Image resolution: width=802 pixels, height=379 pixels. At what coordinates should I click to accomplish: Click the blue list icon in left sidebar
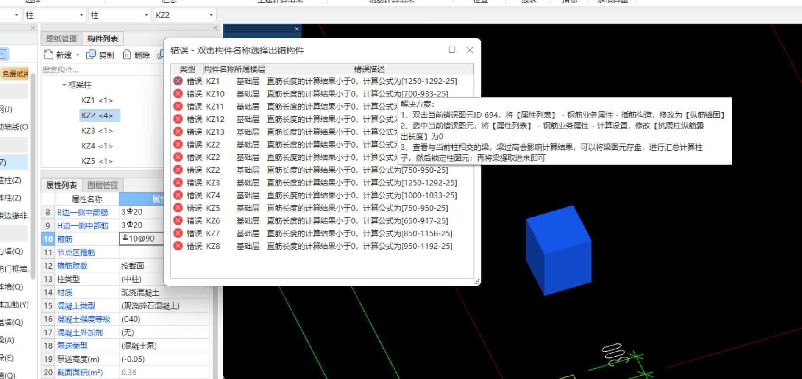[x=3, y=54]
